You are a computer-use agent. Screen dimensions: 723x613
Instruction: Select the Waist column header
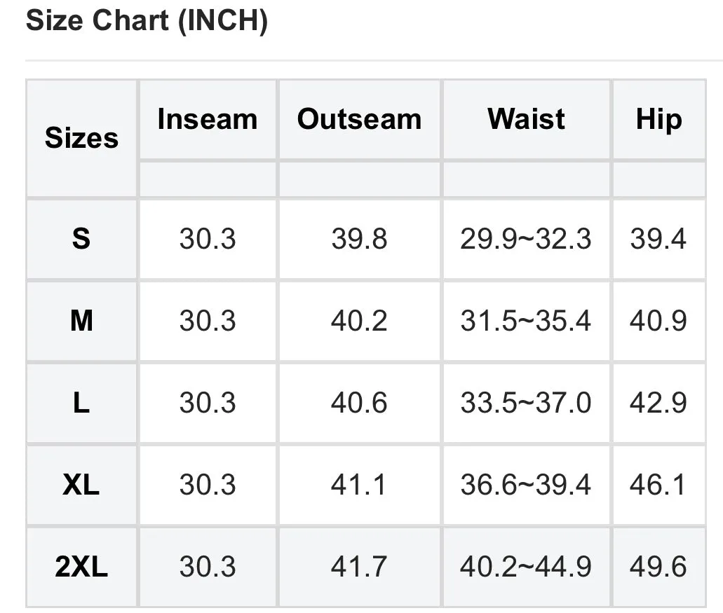tap(526, 119)
